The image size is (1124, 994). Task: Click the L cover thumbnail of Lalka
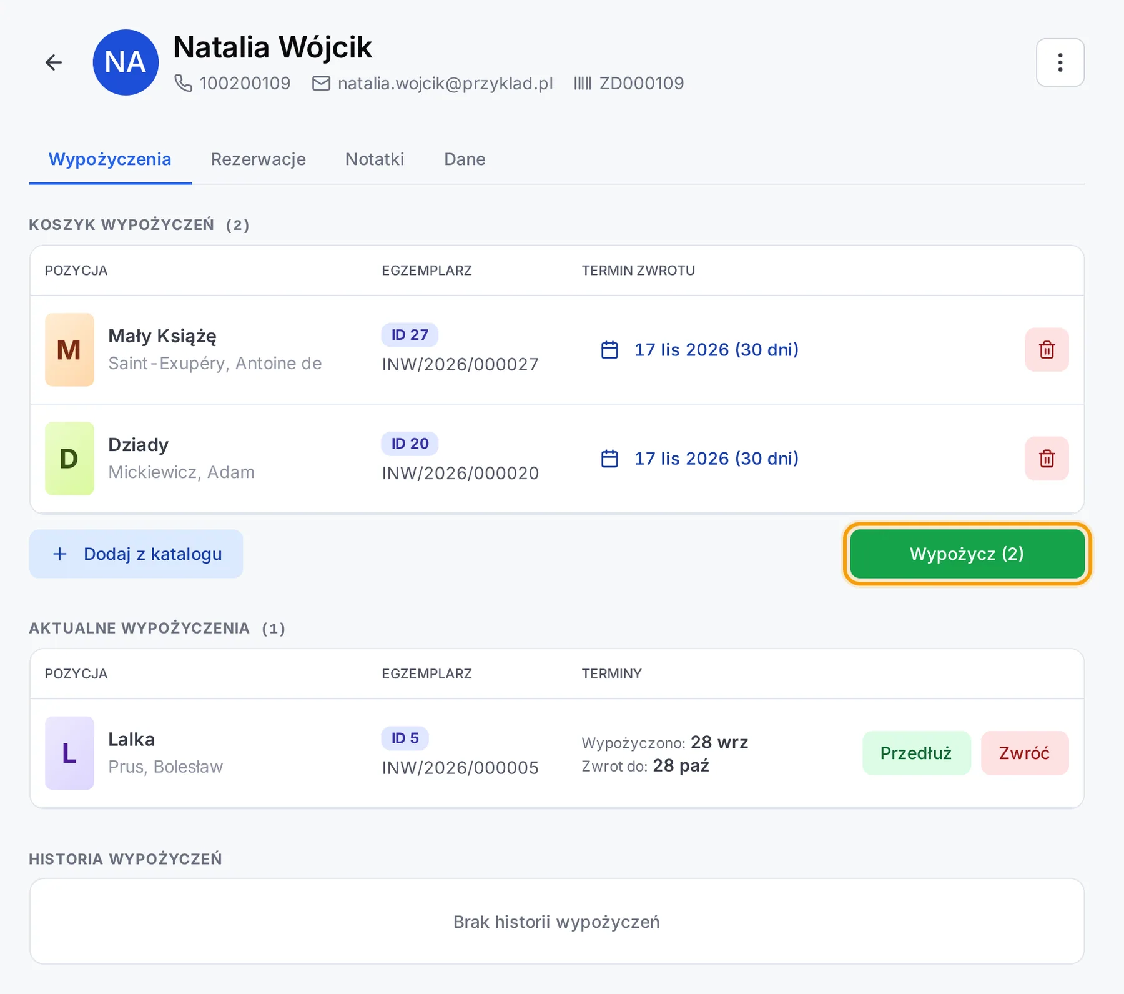(x=69, y=753)
